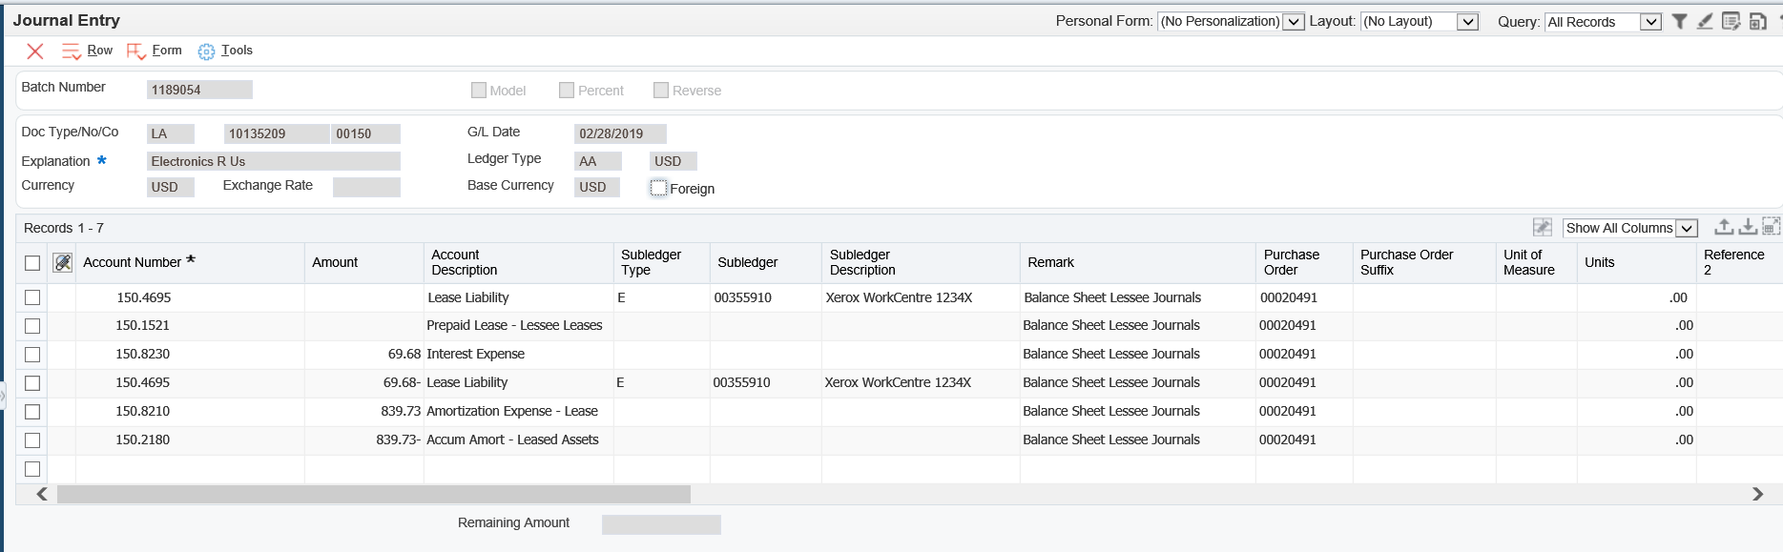Click the export grid data upload icon

tap(1724, 227)
